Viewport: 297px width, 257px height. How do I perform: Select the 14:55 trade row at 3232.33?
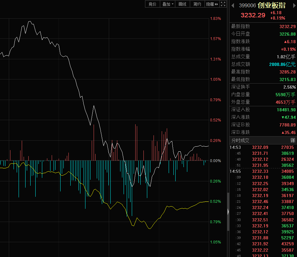[x=263, y=172]
